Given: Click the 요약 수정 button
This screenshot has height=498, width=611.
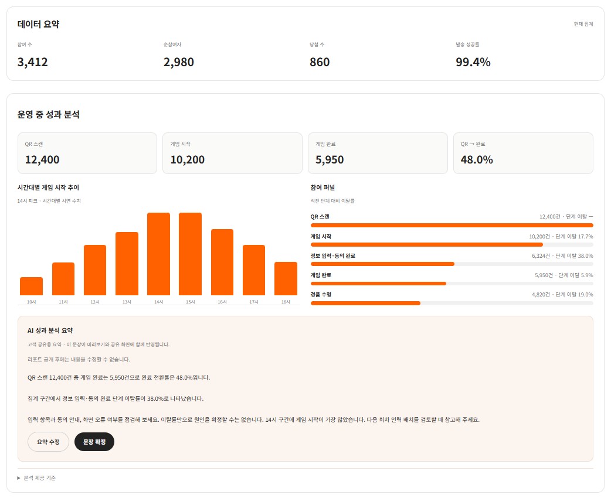Looking at the screenshot, I should [x=48, y=442].
